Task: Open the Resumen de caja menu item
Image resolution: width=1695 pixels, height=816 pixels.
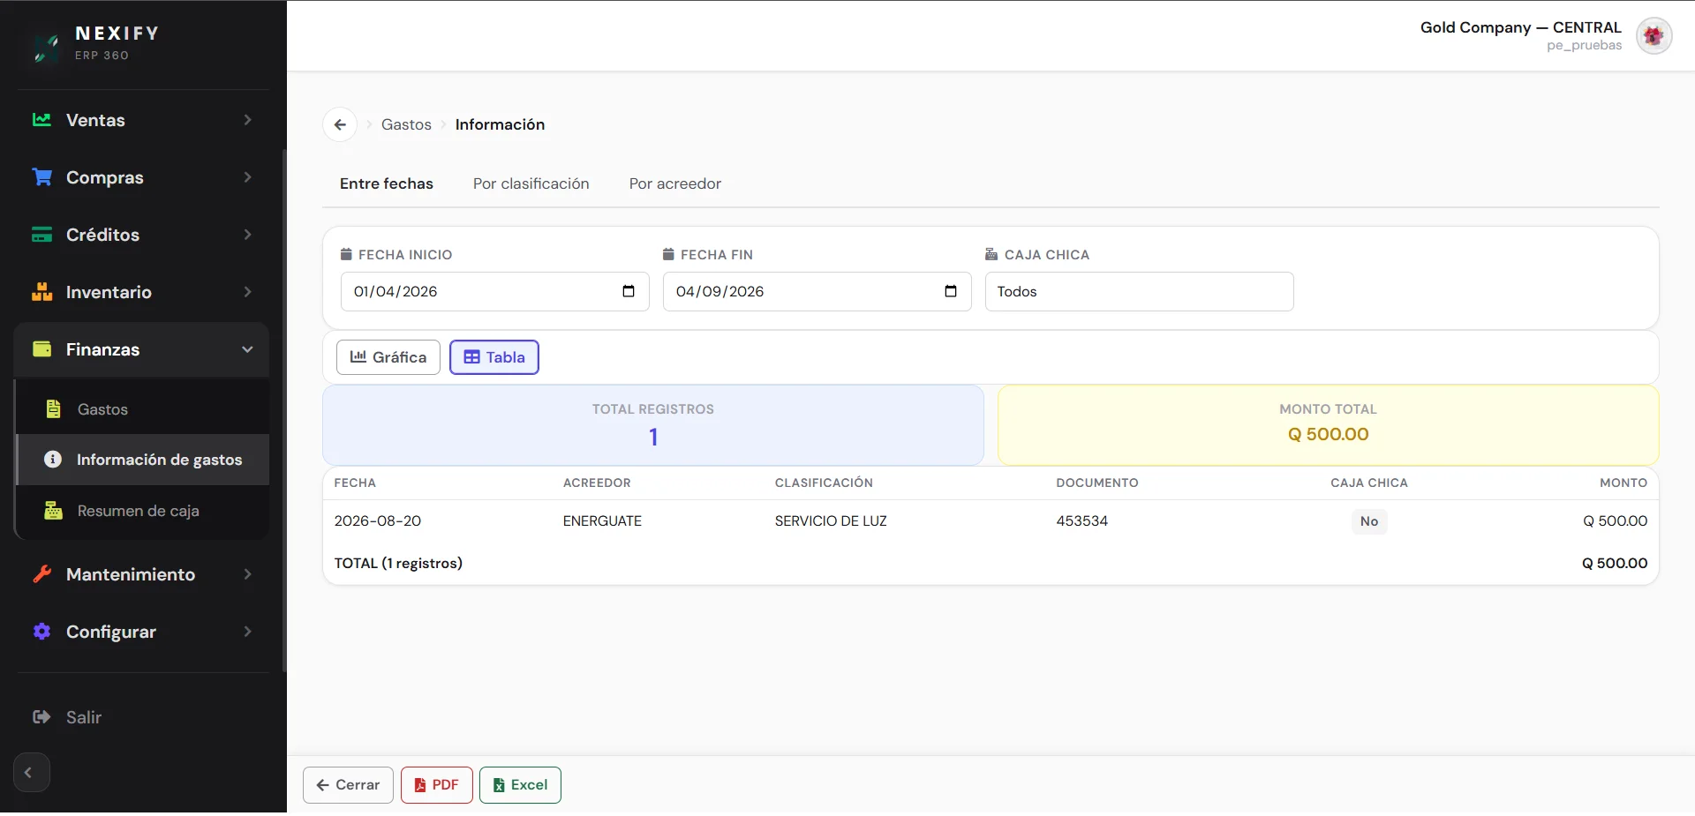Action: pyautogui.click(x=143, y=511)
